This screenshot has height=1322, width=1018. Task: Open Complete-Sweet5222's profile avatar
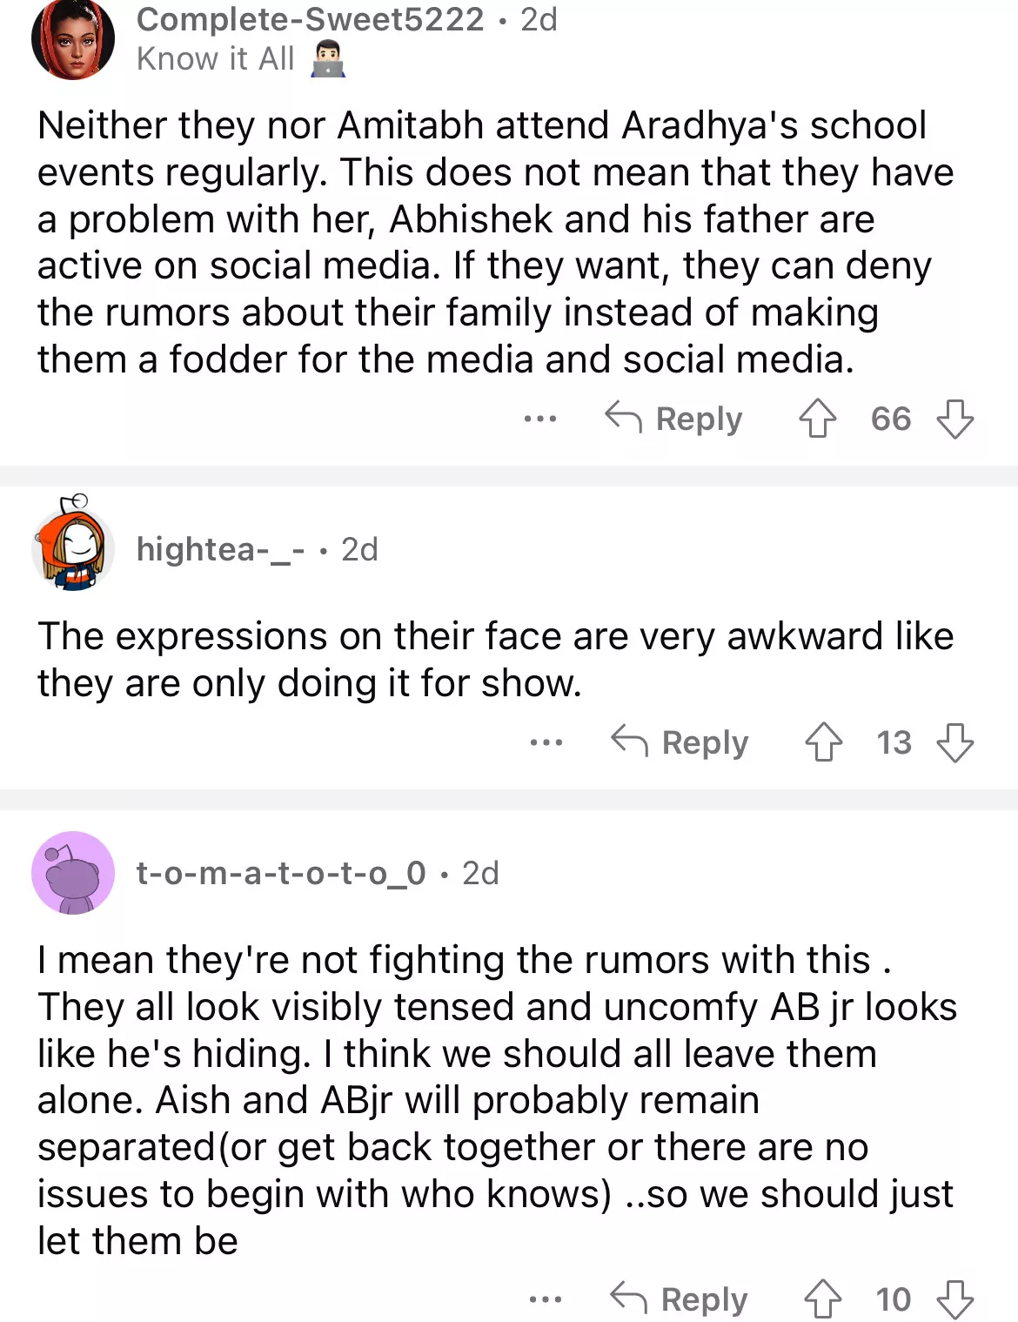73,39
